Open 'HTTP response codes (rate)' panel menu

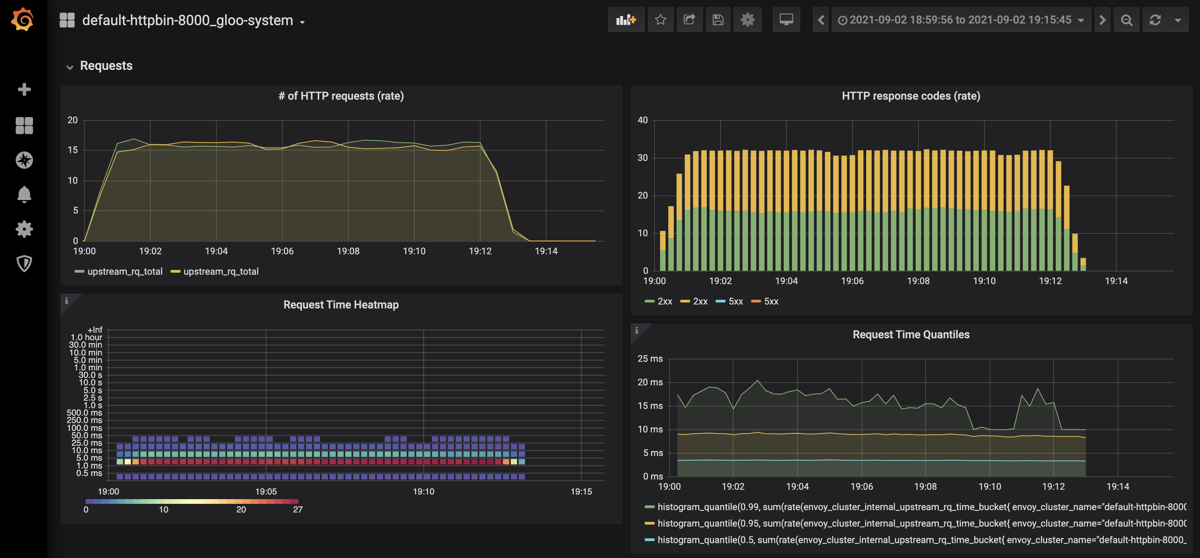click(911, 96)
